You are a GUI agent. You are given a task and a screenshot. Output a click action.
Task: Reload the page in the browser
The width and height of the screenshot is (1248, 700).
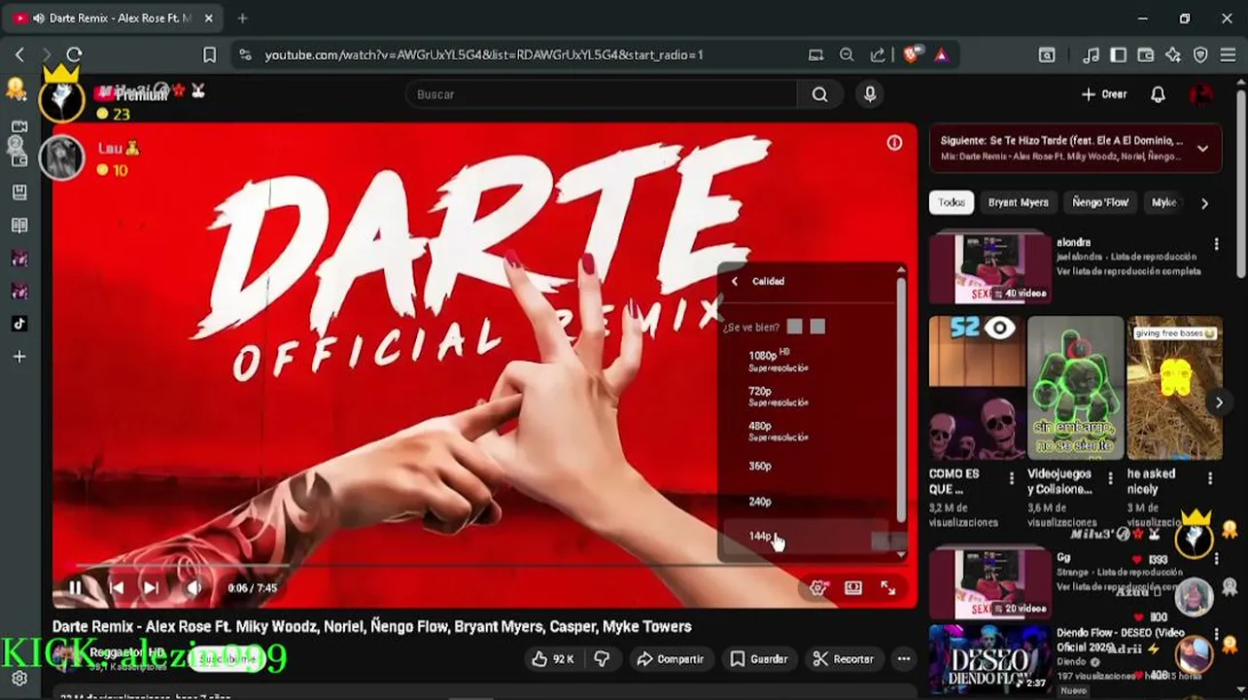[x=74, y=54]
